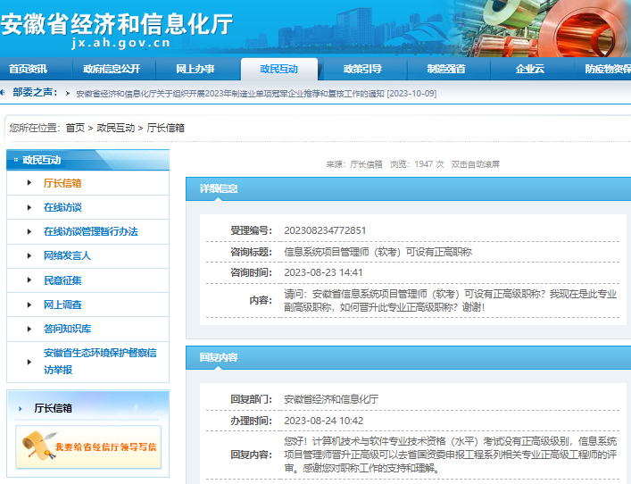
Task: Click arrow icon beside 答问知识库
Action: click(30, 329)
